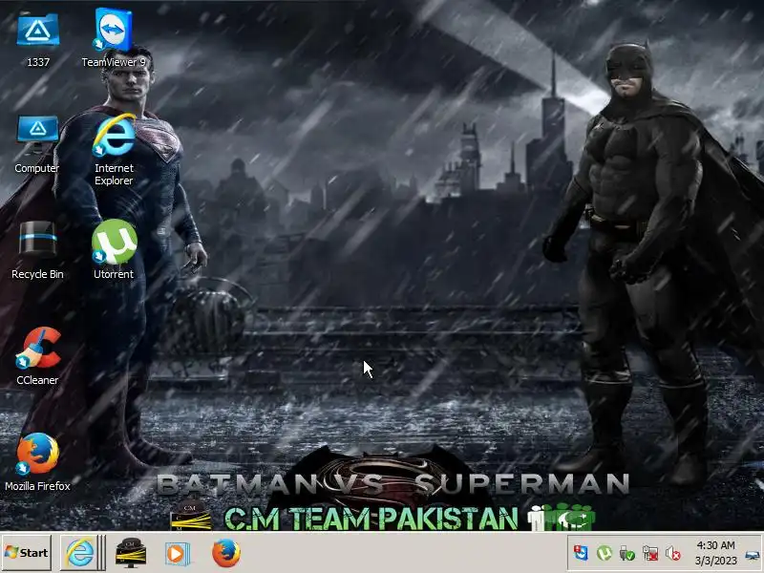This screenshot has height=573, width=764.
Task: Open the Start menu
Action: click(x=27, y=553)
